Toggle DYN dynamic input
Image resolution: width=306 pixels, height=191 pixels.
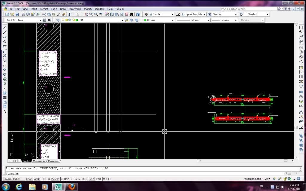point(92,179)
